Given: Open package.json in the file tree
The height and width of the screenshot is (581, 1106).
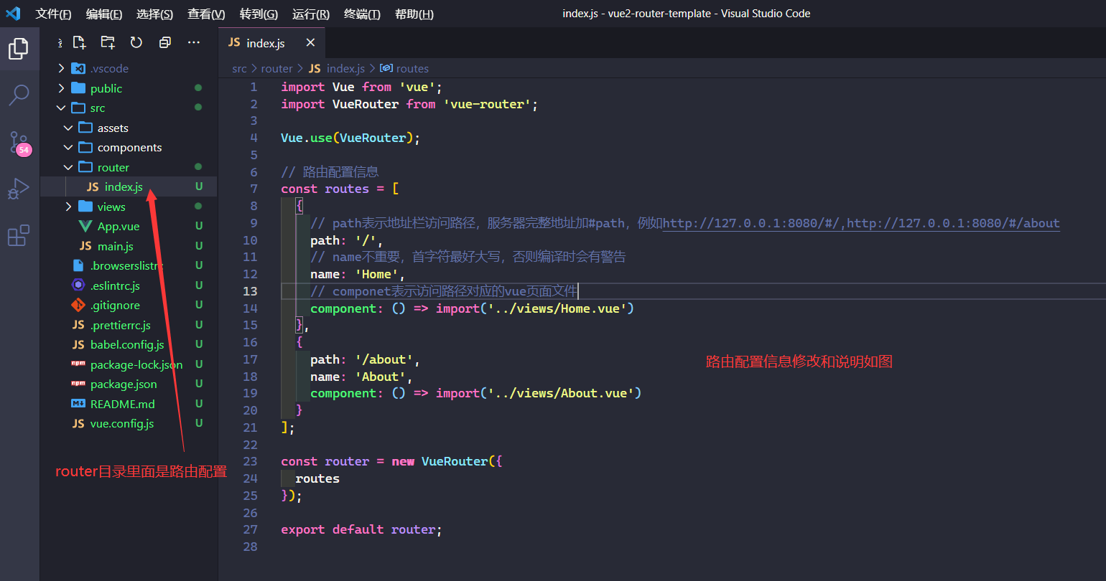Looking at the screenshot, I should (x=123, y=384).
